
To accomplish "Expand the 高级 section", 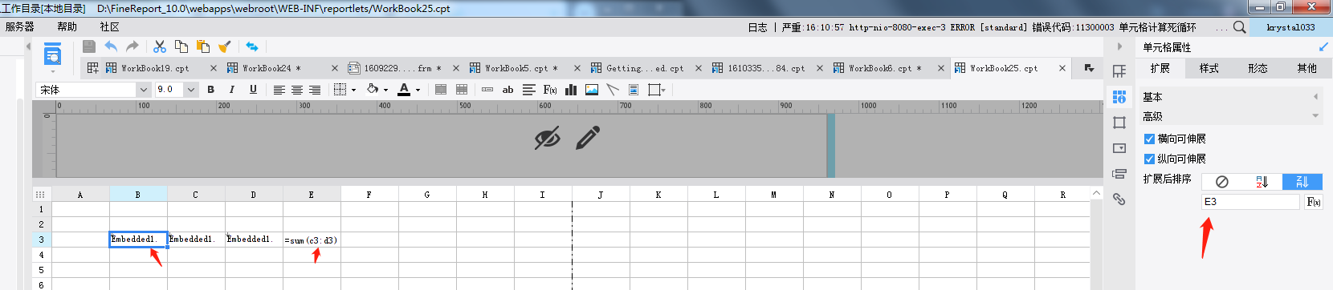I will [x=1315, y=116].
